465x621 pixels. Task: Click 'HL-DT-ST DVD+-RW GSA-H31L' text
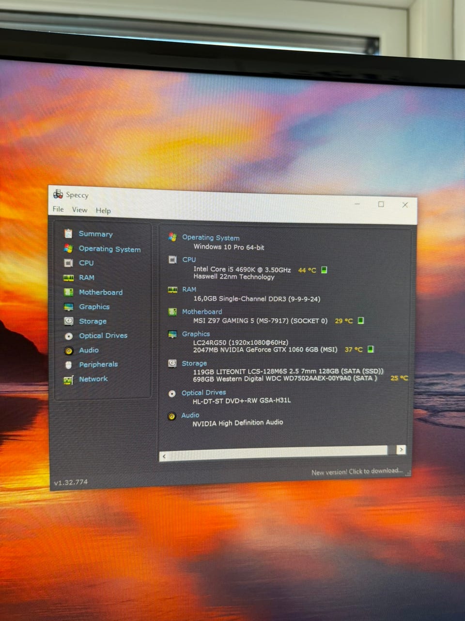click(242, 401)
